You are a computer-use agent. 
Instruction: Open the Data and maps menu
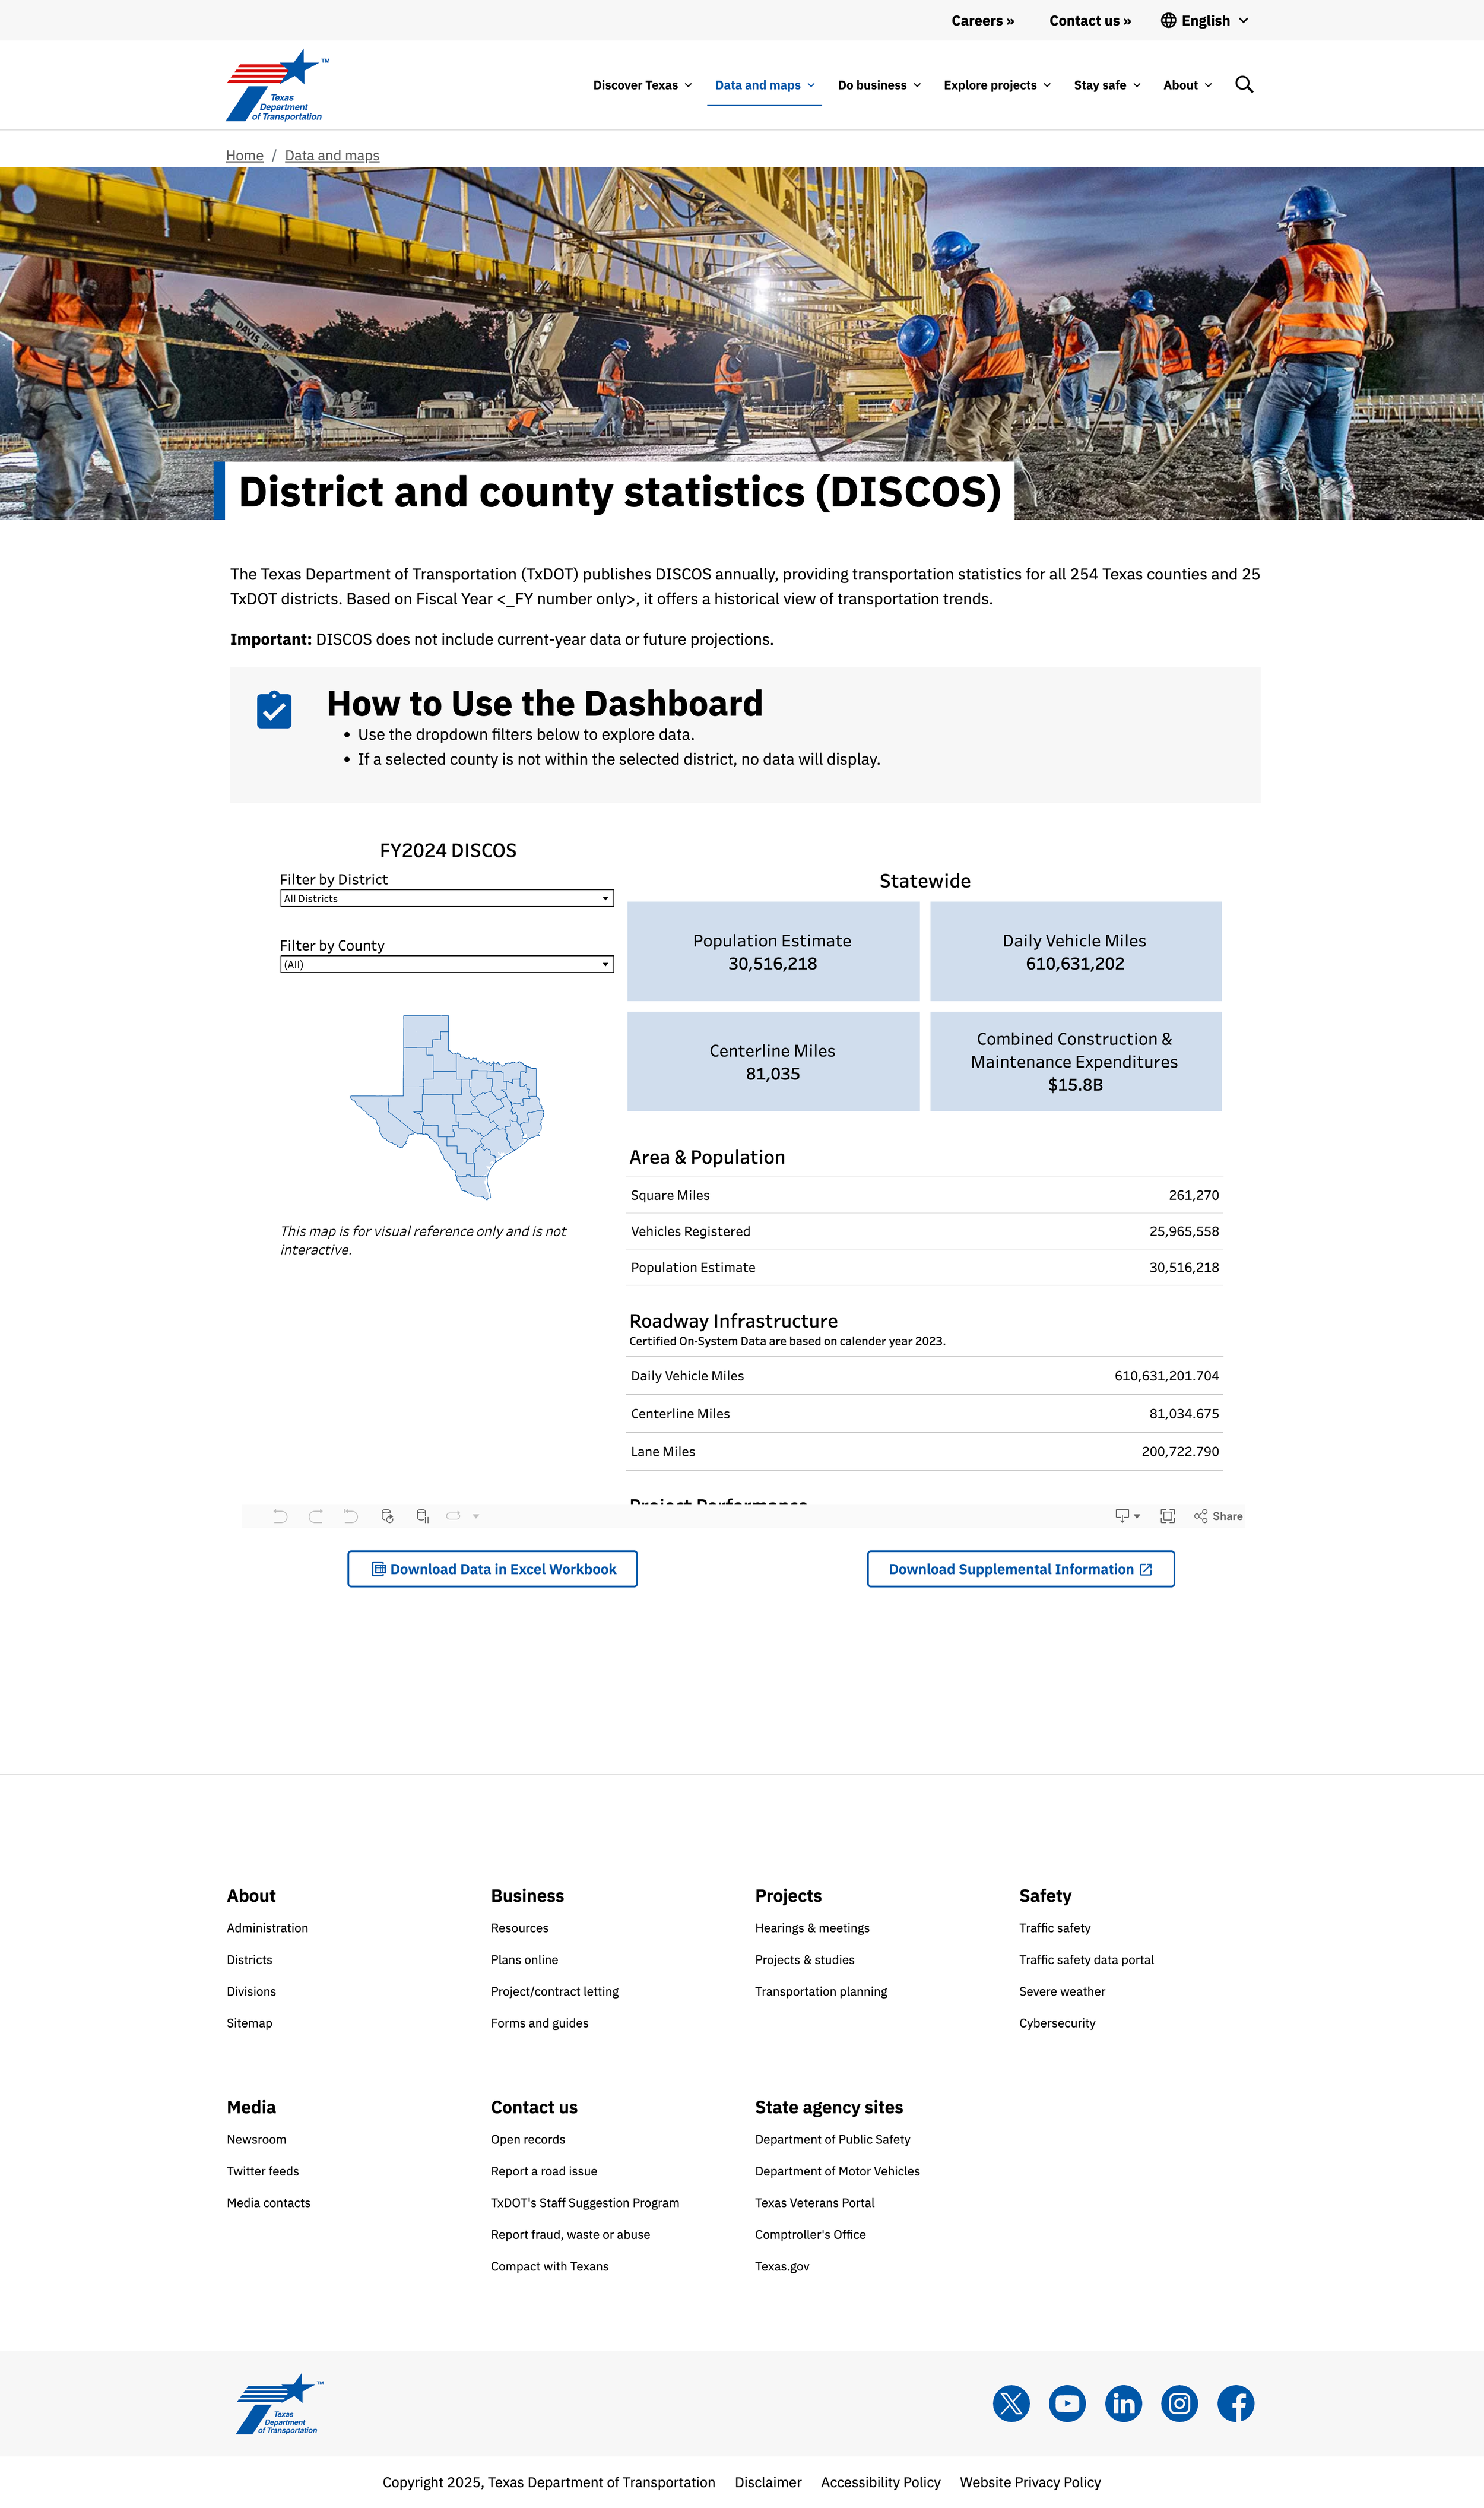pos(764,85)
